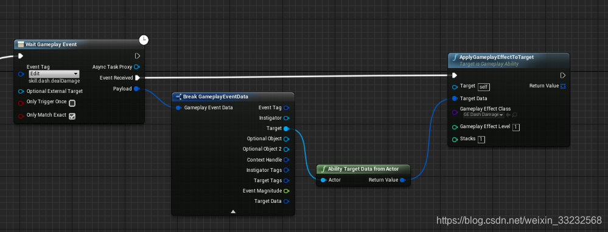This screenshot has width=608, height=232.
Task: Click the skill.dash.dealDamage tag text
Action: [x=54, y=81]
